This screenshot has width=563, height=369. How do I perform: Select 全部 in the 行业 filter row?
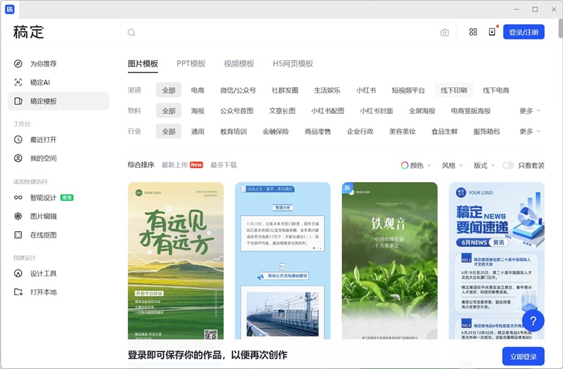pos(169,131)
